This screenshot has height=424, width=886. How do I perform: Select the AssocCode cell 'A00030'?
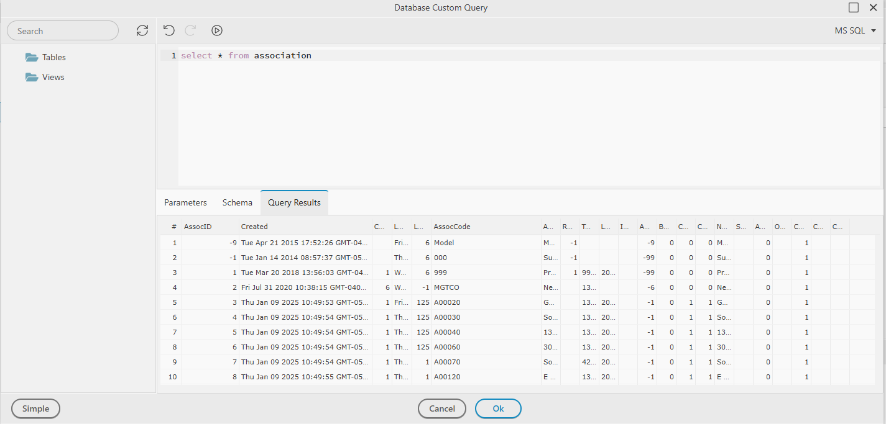(486, 317)
